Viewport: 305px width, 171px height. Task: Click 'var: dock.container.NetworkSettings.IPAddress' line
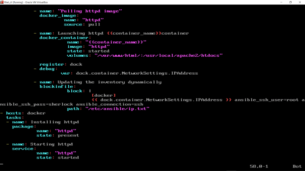tap(129, 73)
